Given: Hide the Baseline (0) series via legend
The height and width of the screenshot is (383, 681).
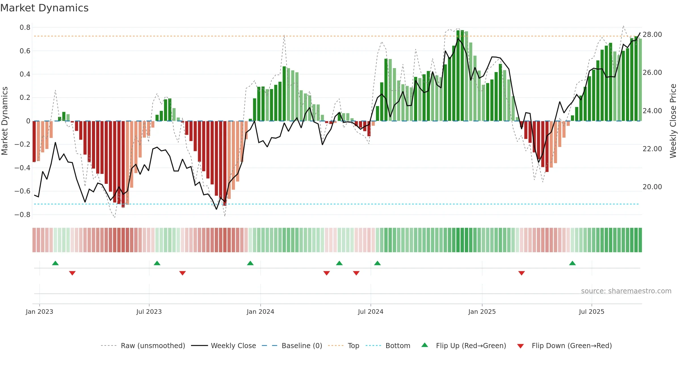Looking at the screenshot, I should coord(292,346).
